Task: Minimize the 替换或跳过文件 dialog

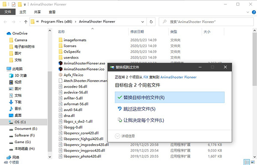Action: click(x=200, y=67)
